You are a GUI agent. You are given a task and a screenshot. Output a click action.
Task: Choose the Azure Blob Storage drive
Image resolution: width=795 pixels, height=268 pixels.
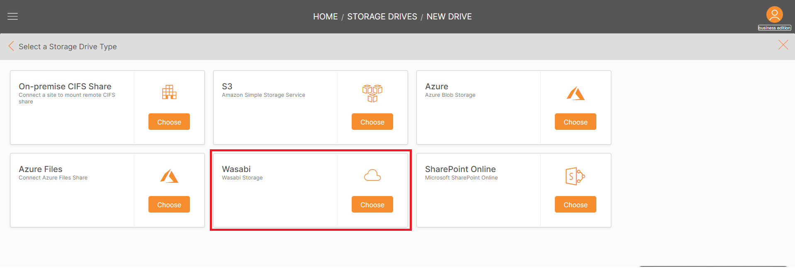coord(576,122)
